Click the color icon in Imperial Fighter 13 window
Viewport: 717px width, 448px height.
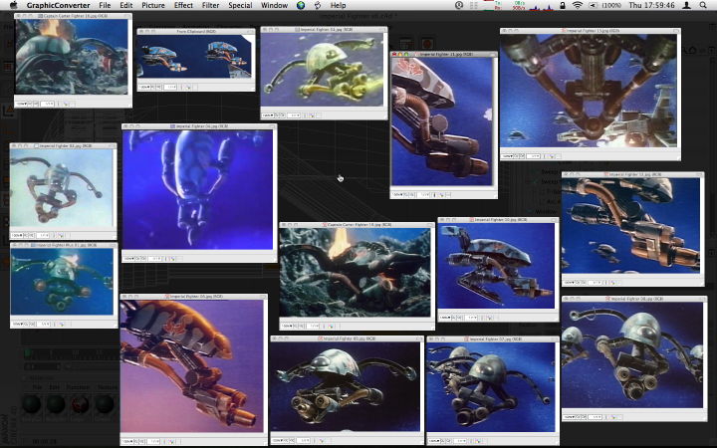click(551, 156)
